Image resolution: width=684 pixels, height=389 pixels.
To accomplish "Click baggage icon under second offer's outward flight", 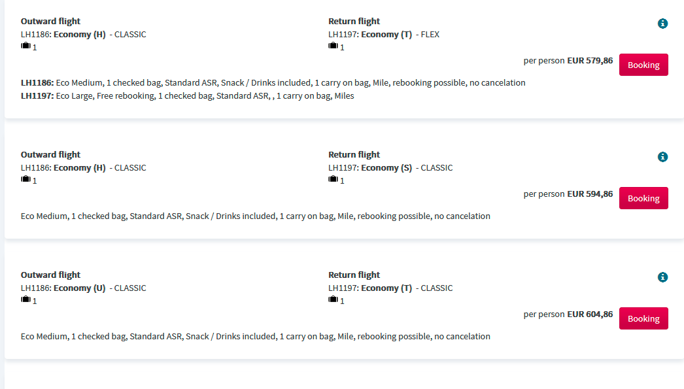I will point(26,179).
